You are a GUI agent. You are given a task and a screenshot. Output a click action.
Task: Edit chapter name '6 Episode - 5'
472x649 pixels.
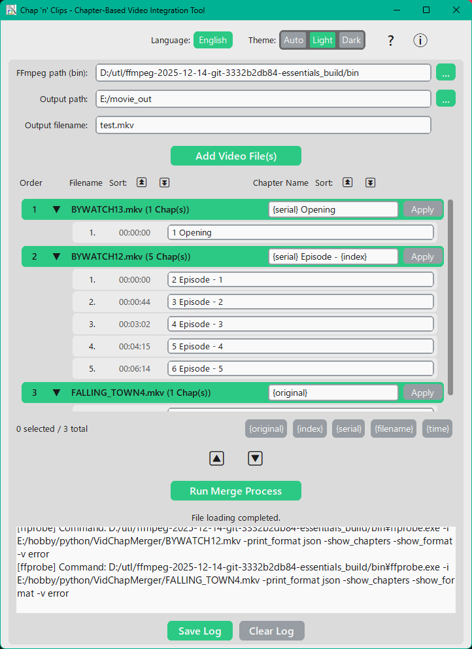(301, 369)
